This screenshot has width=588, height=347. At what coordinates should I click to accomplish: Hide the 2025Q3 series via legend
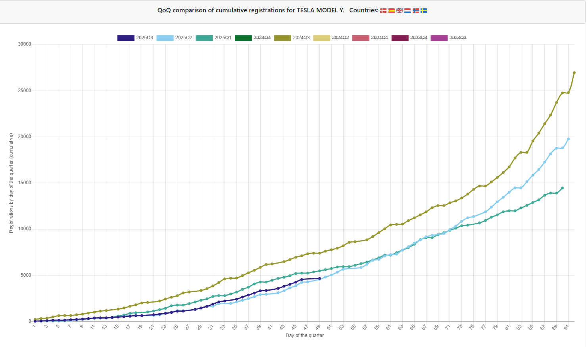(135, 38)
